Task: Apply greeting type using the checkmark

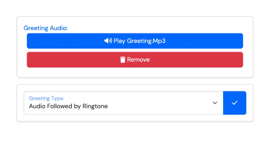Action: (x=235, y=103)
